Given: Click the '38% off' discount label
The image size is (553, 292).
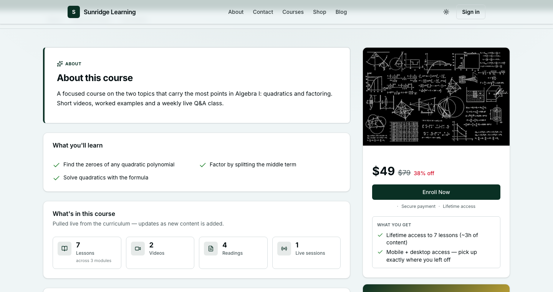Looking at the screenshot, I should [424, 173].
